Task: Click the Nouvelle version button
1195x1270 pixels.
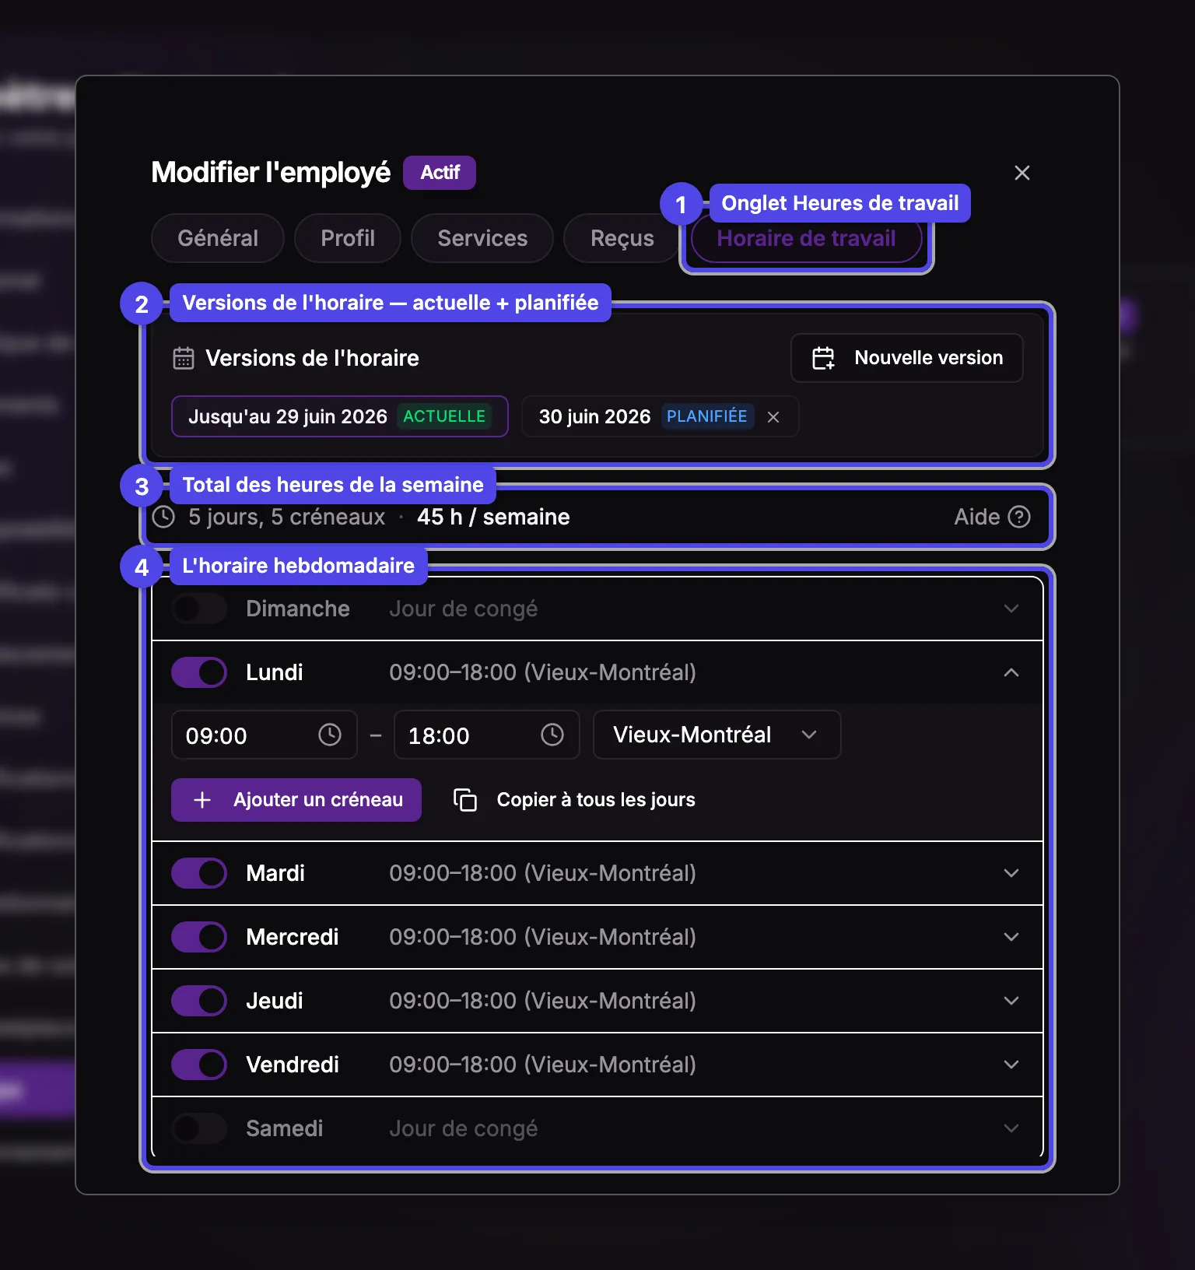Action: point(906,358)
